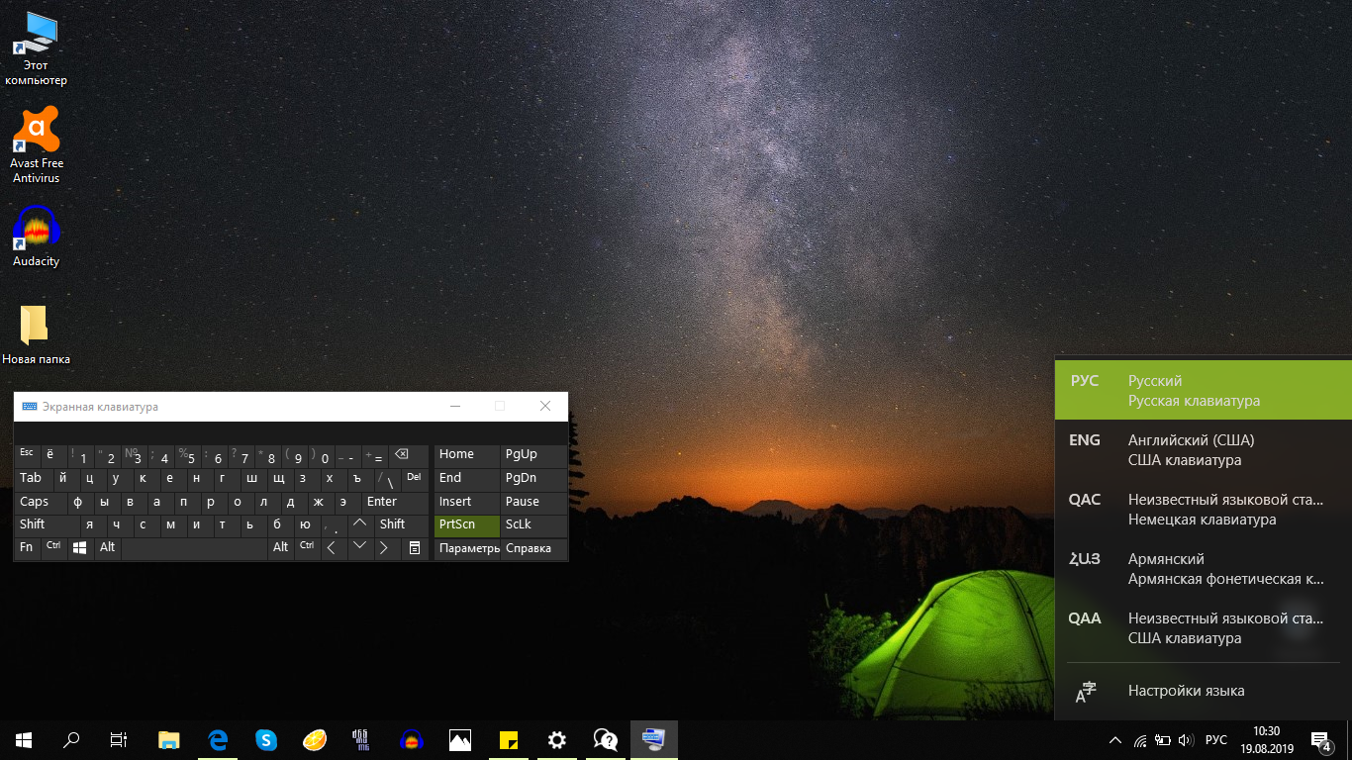This screenshot has height=760, width=1352.
Task: Hit the Enter key on on-screen keyboard
Action: [395, 502]
